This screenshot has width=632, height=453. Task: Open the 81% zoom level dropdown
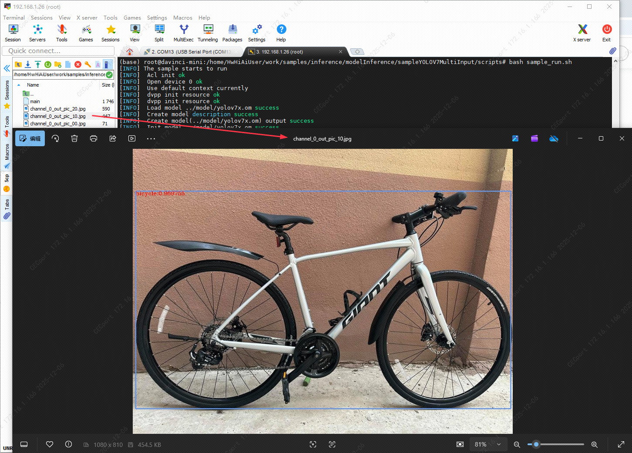coord(487,444)
